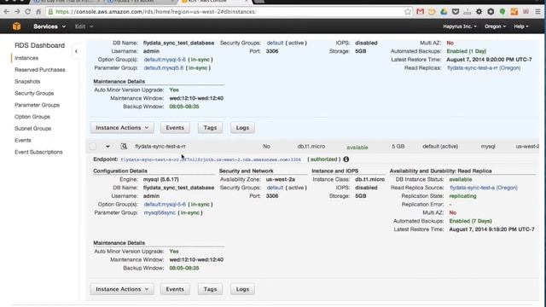Open Security Groups in sidebar
Viewport: 546px width, 307px height.
[x=34, y=93]
